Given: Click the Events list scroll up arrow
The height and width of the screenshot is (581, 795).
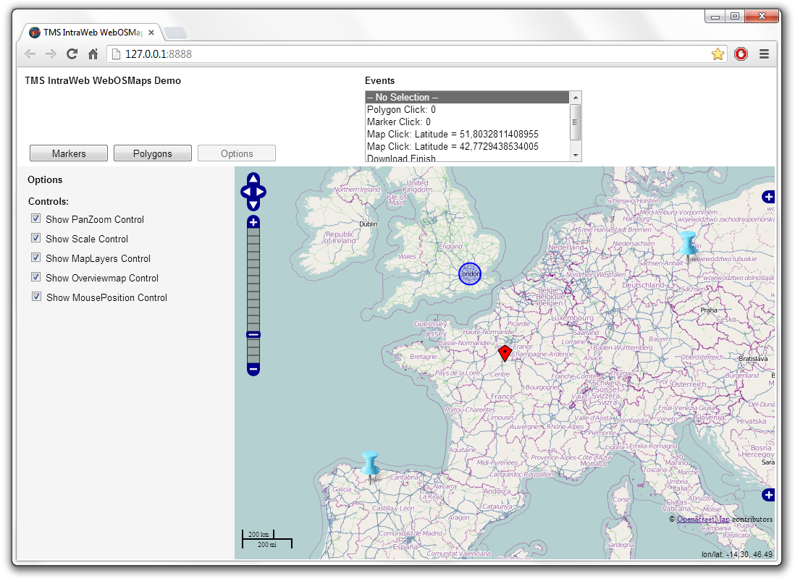Looking at the screenshot, I should (575, 97).
